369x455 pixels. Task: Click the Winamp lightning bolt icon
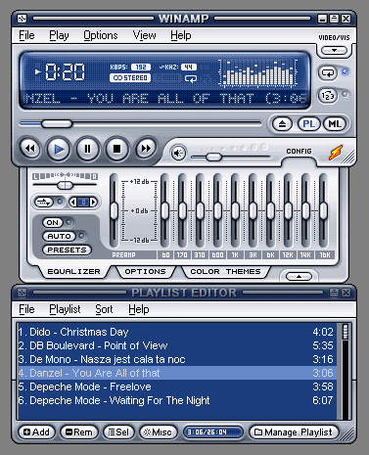336,153
